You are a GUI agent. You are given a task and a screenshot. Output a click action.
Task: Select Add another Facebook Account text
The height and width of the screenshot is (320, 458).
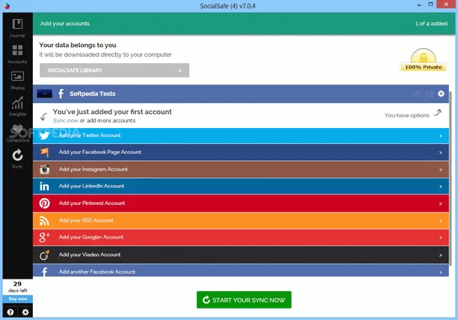pyautogui.click(x=97, y=272)
